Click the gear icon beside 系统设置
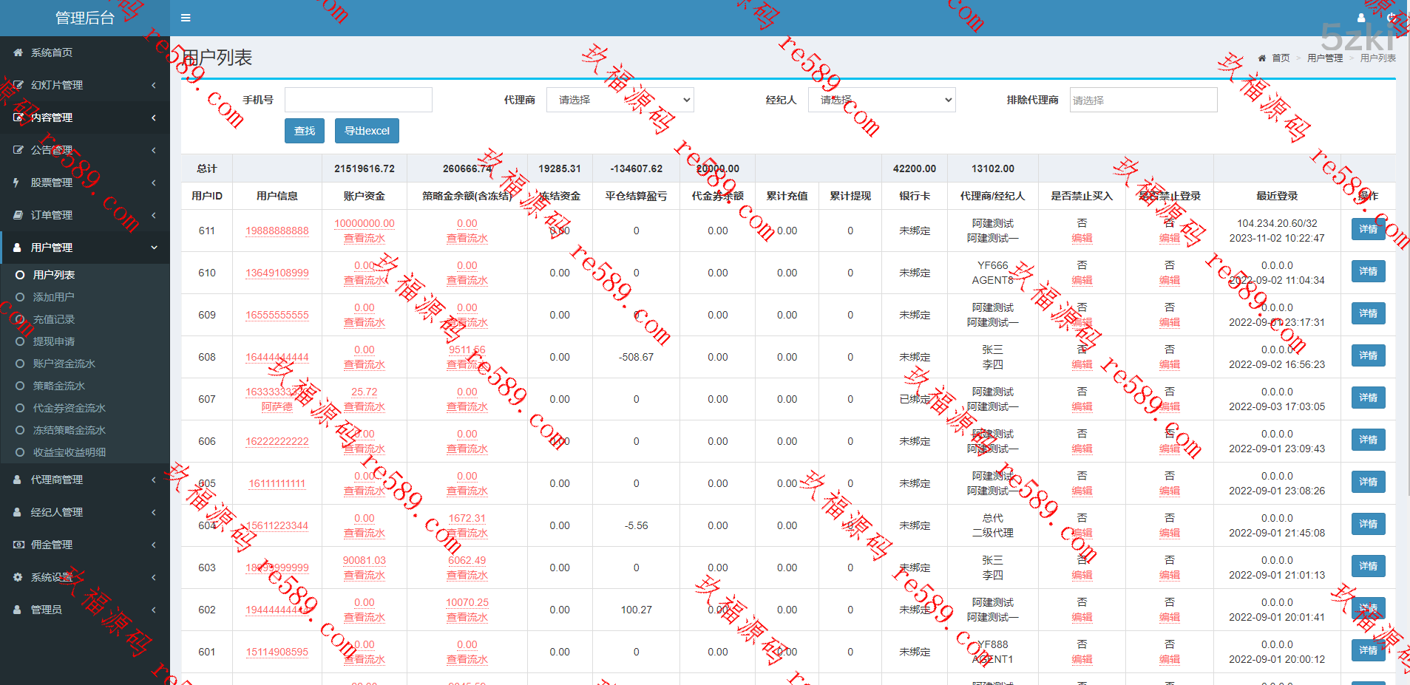Image resolution: width=1410 pixels, height=685 pixels. 18,577
